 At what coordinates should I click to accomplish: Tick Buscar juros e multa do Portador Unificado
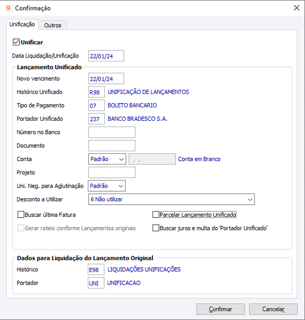pos(156,228)
